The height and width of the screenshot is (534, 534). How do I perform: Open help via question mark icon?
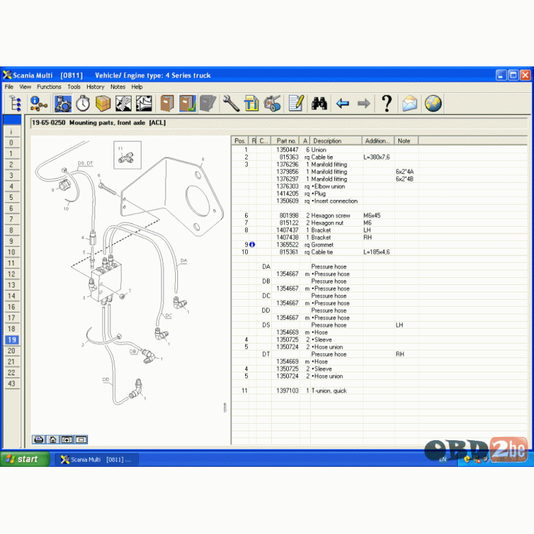[387, 103]
